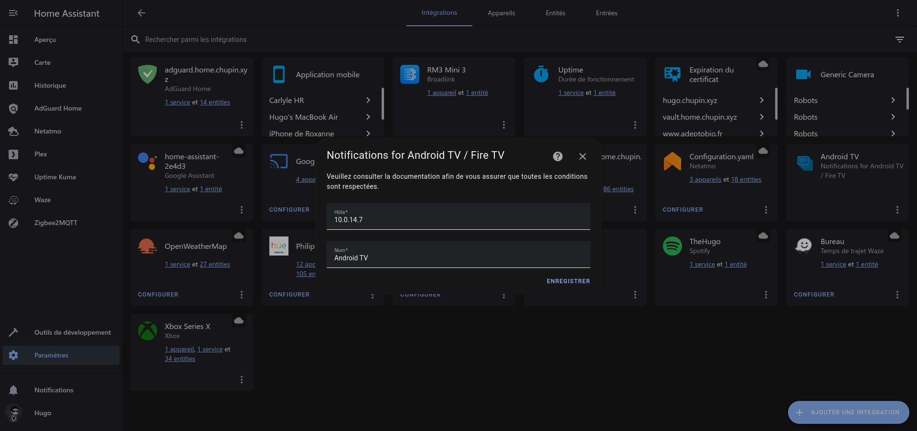Open Outils de développement

click(x=61, y=332)
